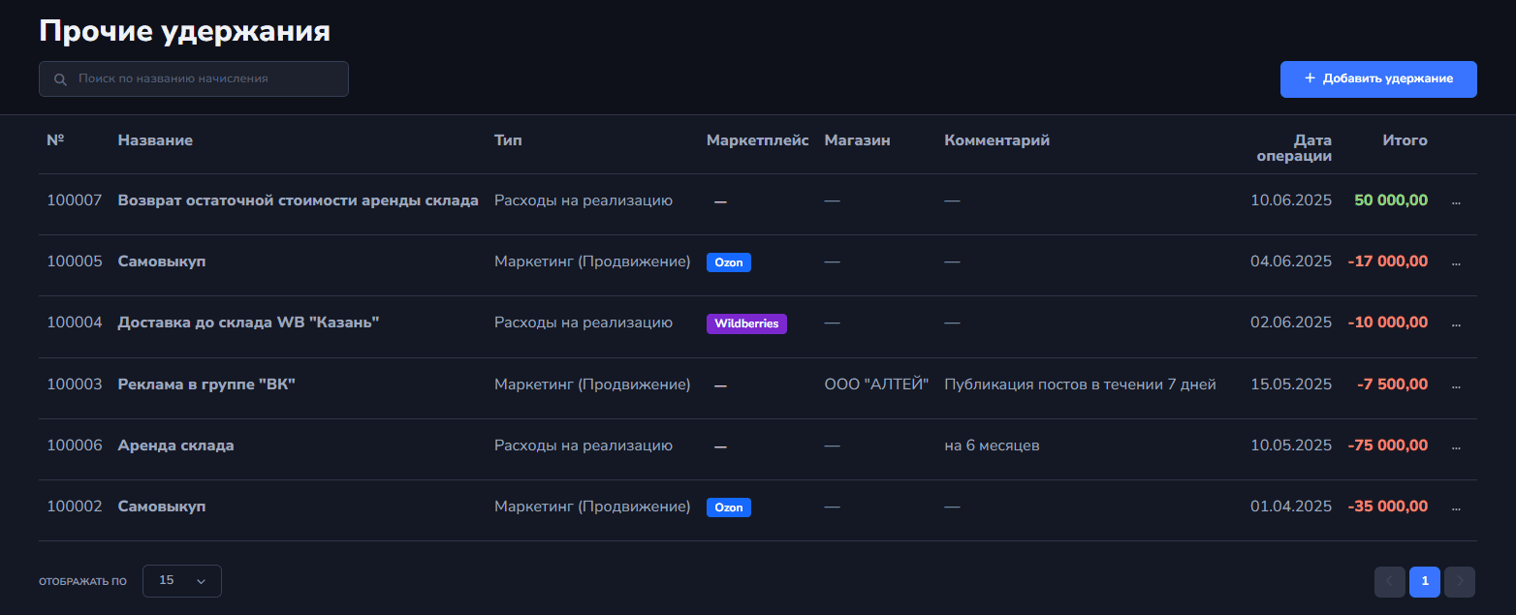This screenshot has height=615, width=1516.
Task: Go to the next page arrow
Action: [x=1459, y=581]
